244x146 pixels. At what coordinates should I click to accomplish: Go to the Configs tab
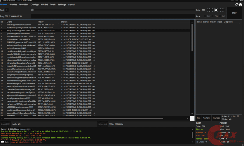(x=34, y=5)
